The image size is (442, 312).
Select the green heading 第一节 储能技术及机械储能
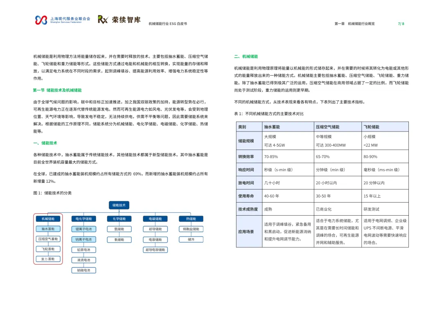point(57,90)
